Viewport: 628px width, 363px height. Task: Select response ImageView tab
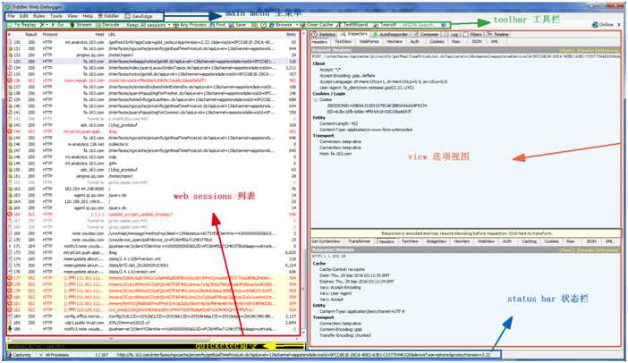coord(437,241)
